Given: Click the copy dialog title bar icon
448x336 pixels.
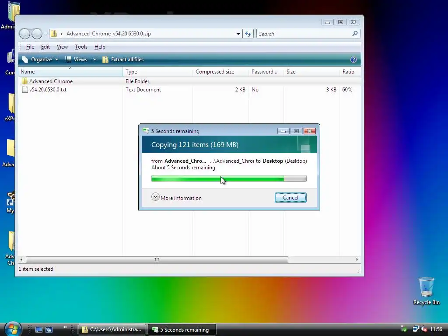Looking at the screenshot, I should (x=146, y=131).
